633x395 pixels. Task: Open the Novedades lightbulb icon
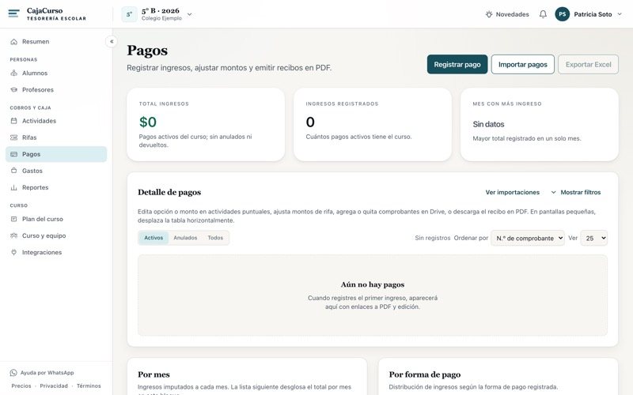489,14
